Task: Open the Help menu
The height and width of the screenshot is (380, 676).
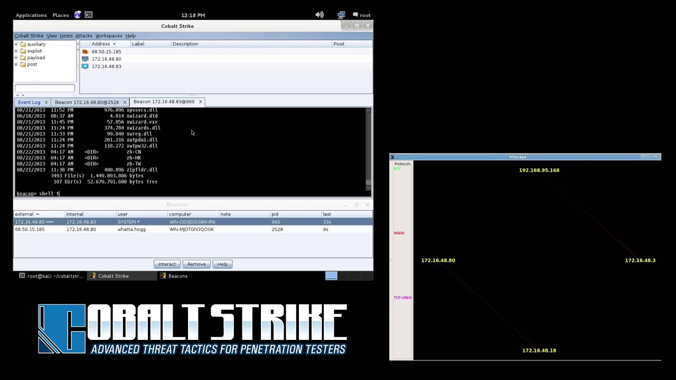Action: click(x=130, y=36)
